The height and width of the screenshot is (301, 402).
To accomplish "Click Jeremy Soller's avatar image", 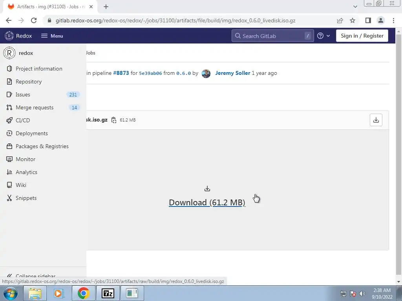I will click(x=206, y=73).
